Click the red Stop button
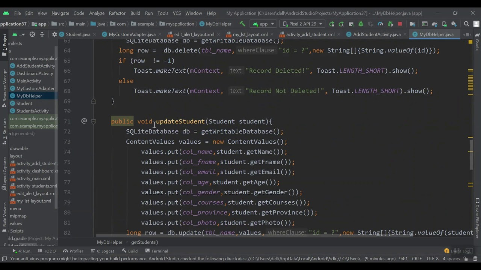481x270 pixels. 400,24
